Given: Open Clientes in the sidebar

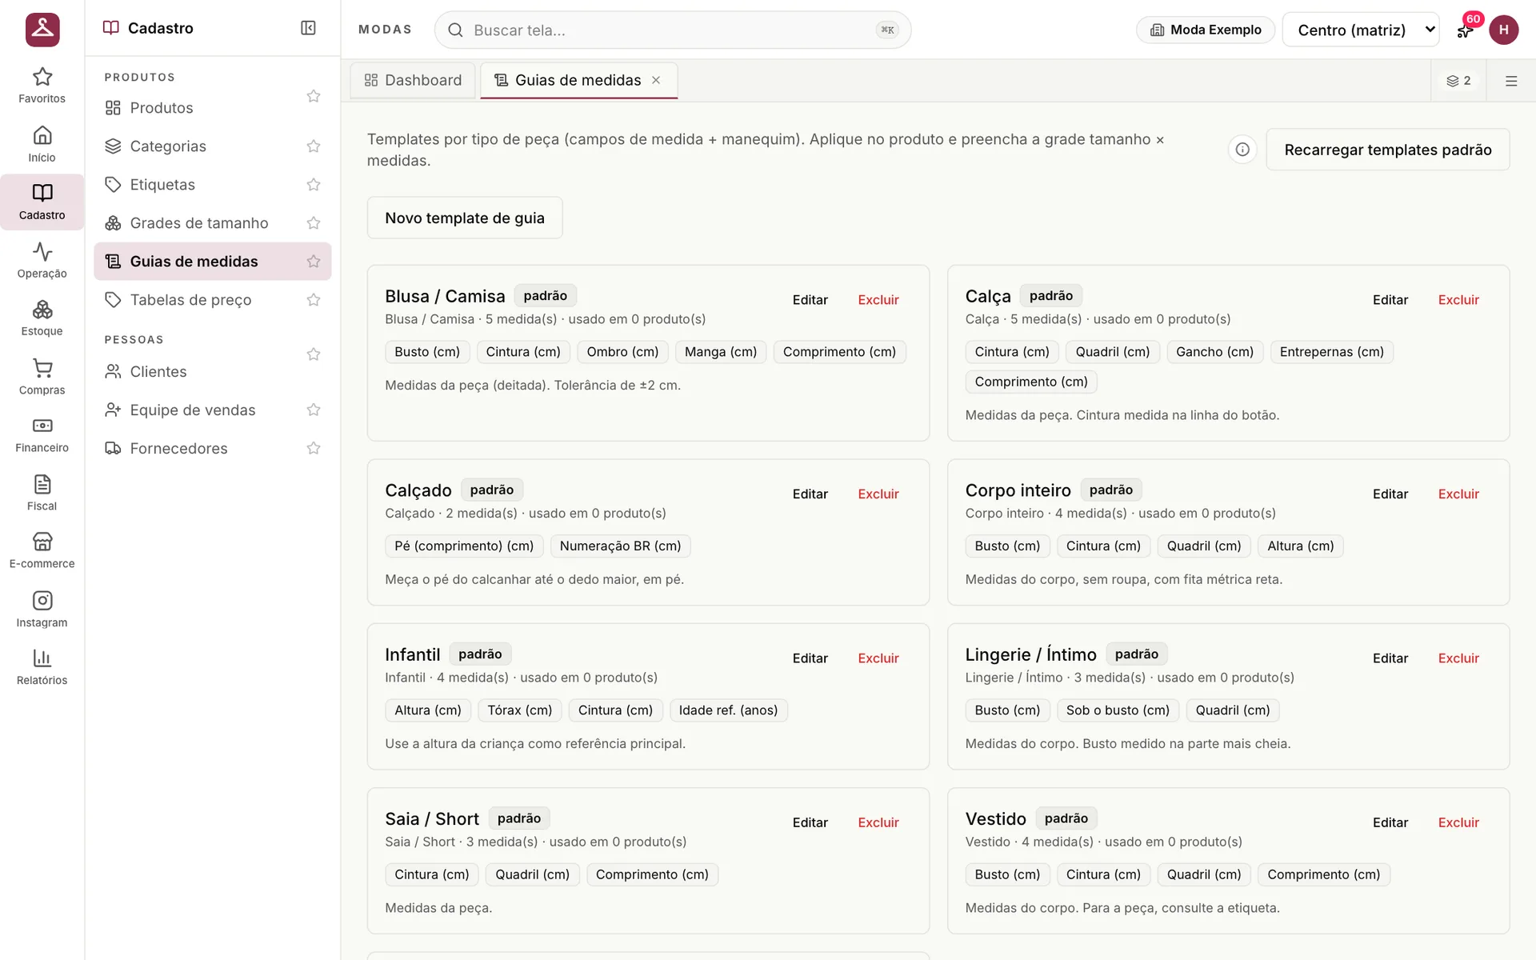Looking at the screenshot, I should point(158,372).
